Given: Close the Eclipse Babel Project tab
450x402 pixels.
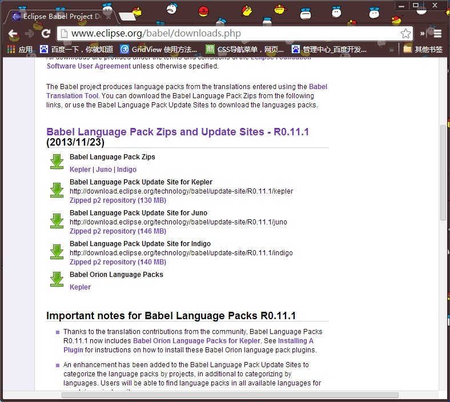Looking at the screenshot, I should pos(109,17).
